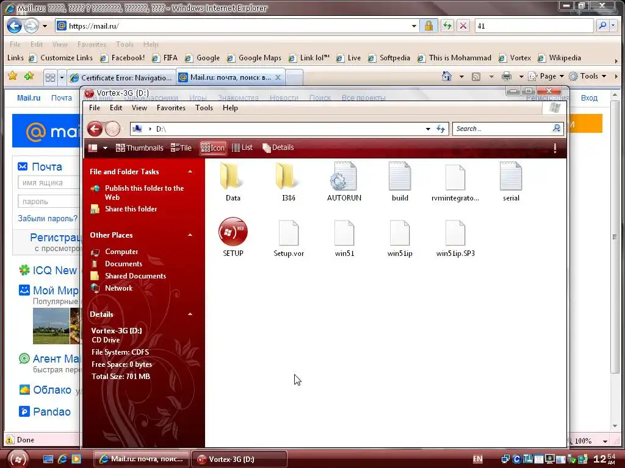Open the Explorer File menu
Screen dimensions: 625x468
(95, 108)
